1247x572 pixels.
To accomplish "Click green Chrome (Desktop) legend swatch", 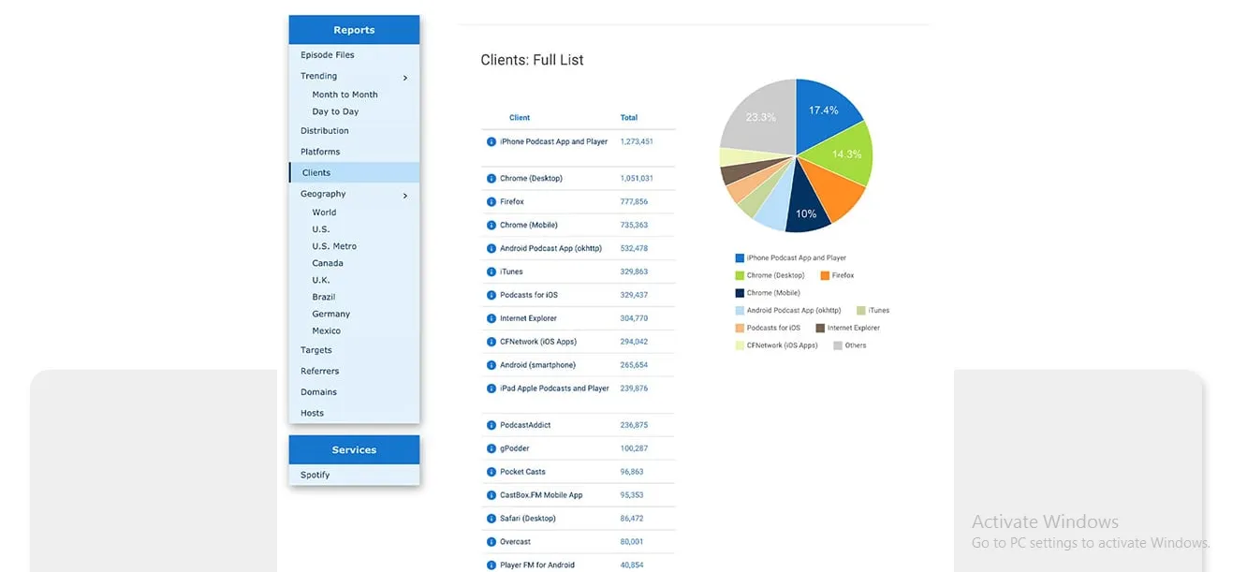I will coord(740,276).
